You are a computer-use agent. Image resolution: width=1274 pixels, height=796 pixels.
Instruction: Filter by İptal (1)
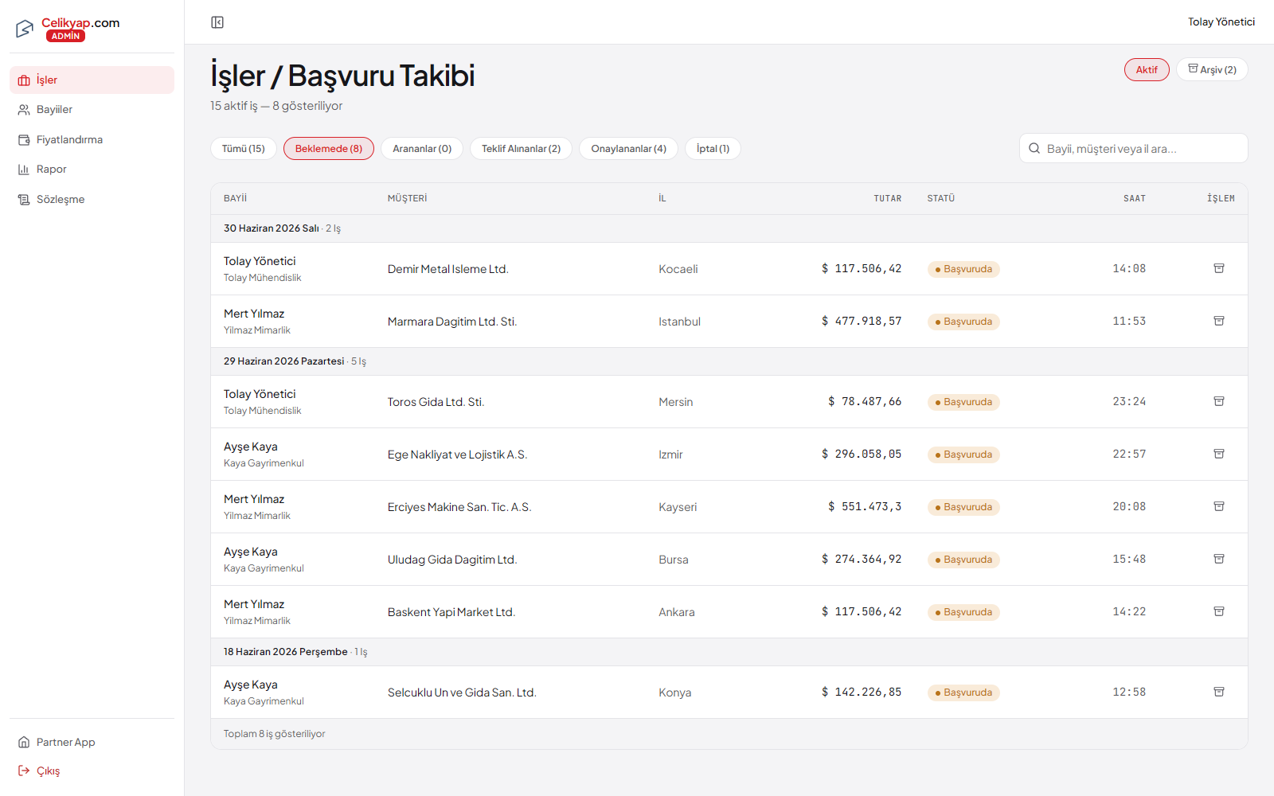coord(713,149)
